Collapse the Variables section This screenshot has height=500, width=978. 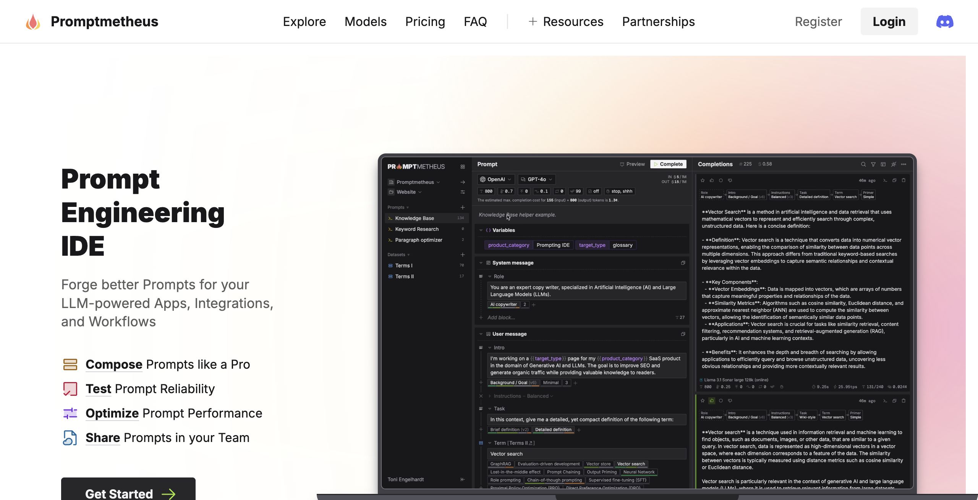(x=481, y=230)
